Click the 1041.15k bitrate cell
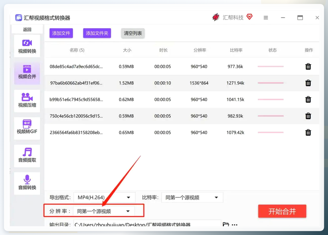Viewport: 328px width, 235px height. tap(235, 99)
